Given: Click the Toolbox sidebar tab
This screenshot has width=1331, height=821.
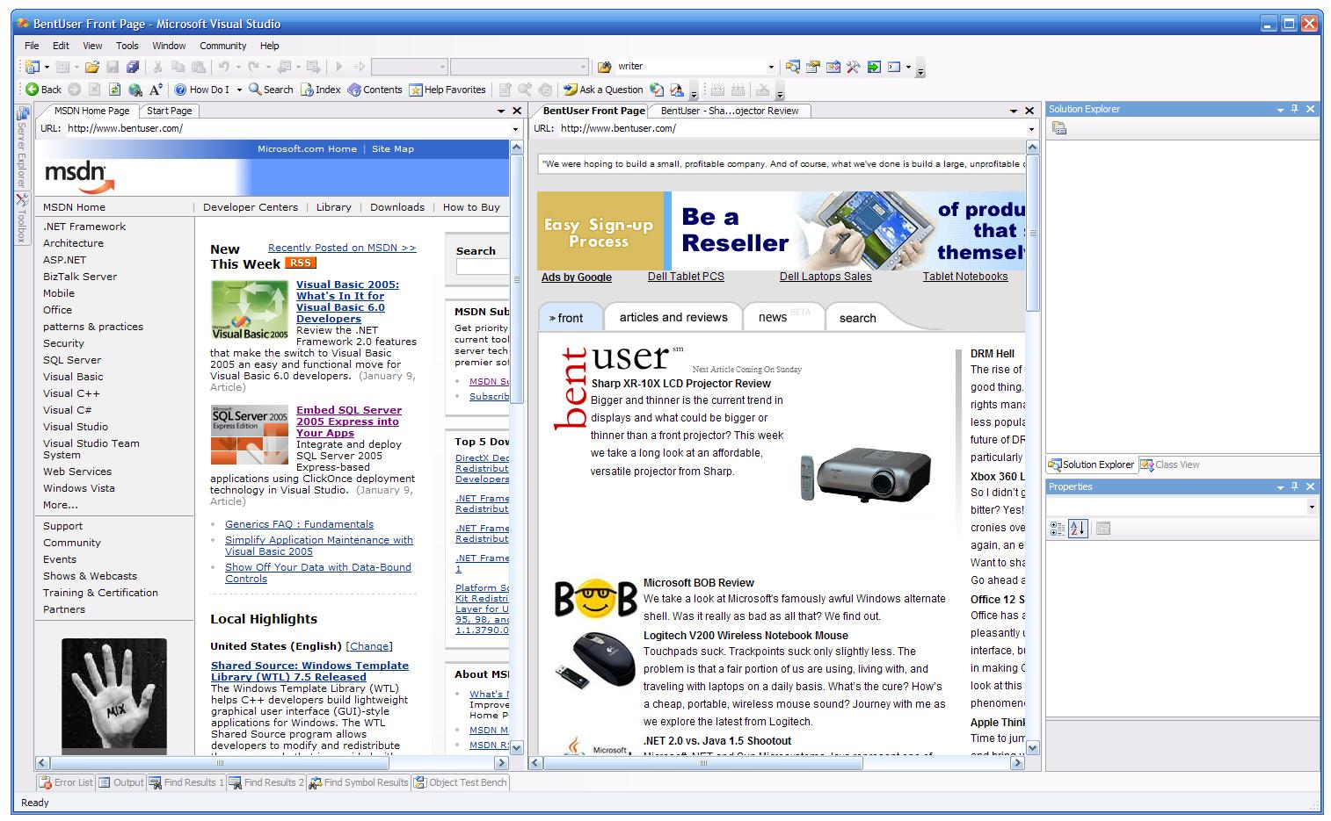Looking at the screenshot, I should pos(22,218).
